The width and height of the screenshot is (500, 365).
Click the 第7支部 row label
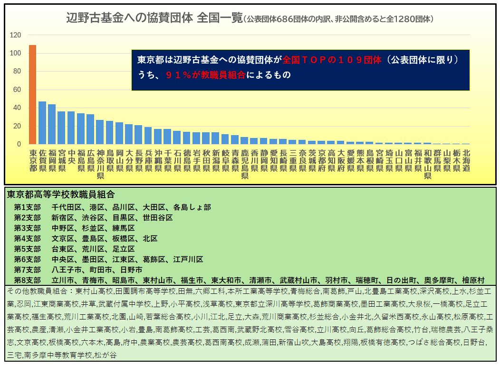[x=28, y=270]
